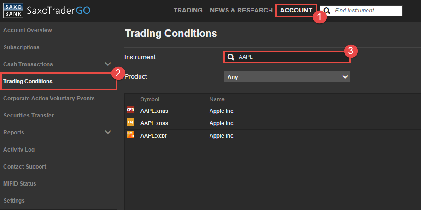Image resolution: width=421 pixels, height=210 pixels.
Task: Switch to the ACCOUNT tab
Action: pos(296,10)
